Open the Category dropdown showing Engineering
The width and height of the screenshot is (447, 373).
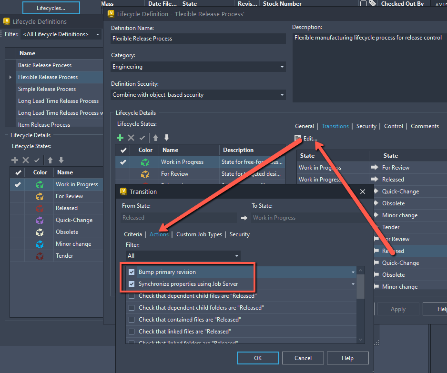click(281, 66)
